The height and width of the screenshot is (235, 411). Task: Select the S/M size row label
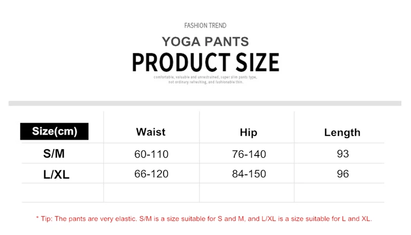54,153
